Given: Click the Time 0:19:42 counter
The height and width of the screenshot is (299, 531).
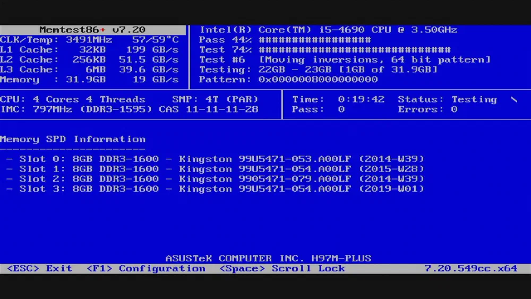Looking at the screenshot, I should click(338, 99).
